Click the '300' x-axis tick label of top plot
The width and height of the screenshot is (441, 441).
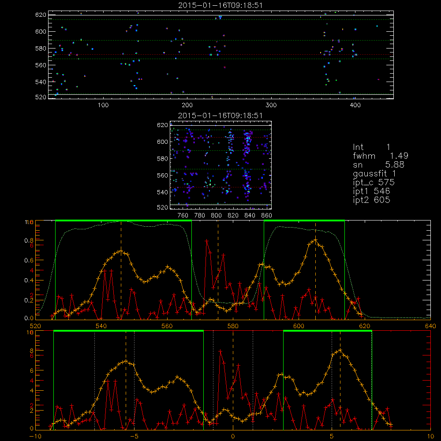point(271,105)
